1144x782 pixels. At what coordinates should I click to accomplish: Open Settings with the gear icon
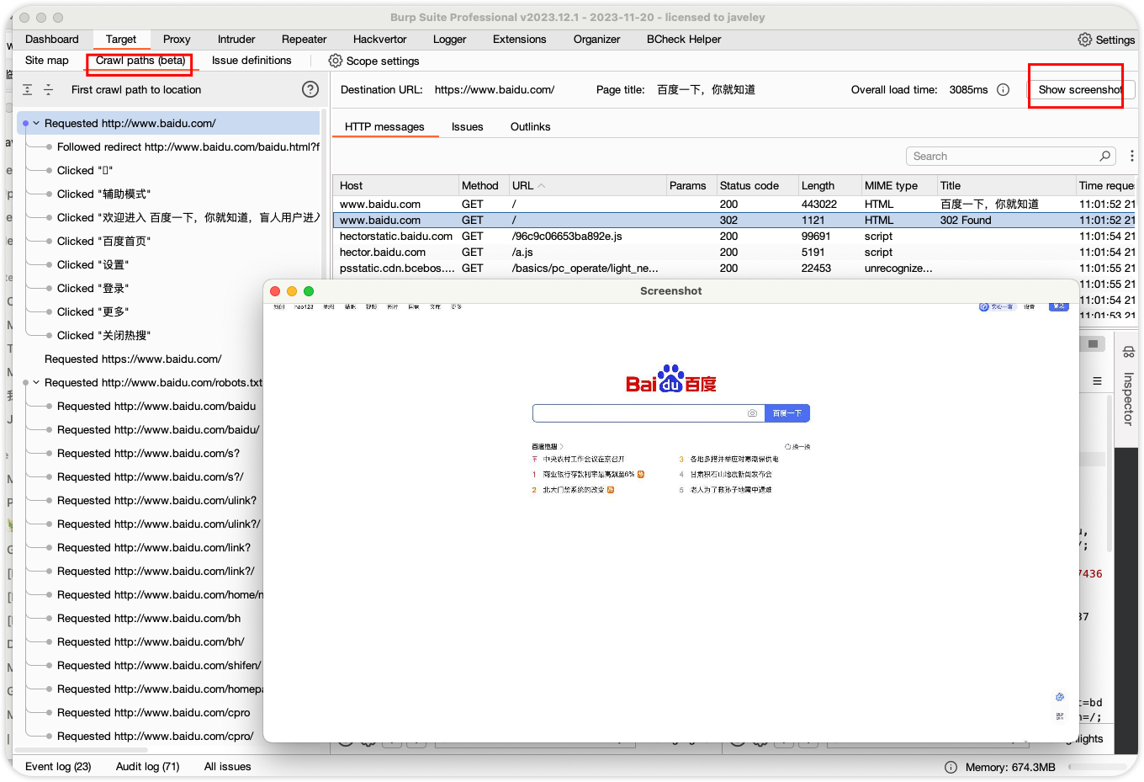coord(1085,40)
